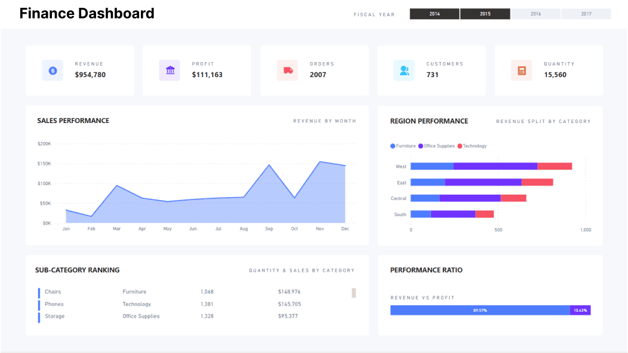Switch to fiscal year 2017
The height and width of the screenshot is (353, 628).
tap(586, 13)
